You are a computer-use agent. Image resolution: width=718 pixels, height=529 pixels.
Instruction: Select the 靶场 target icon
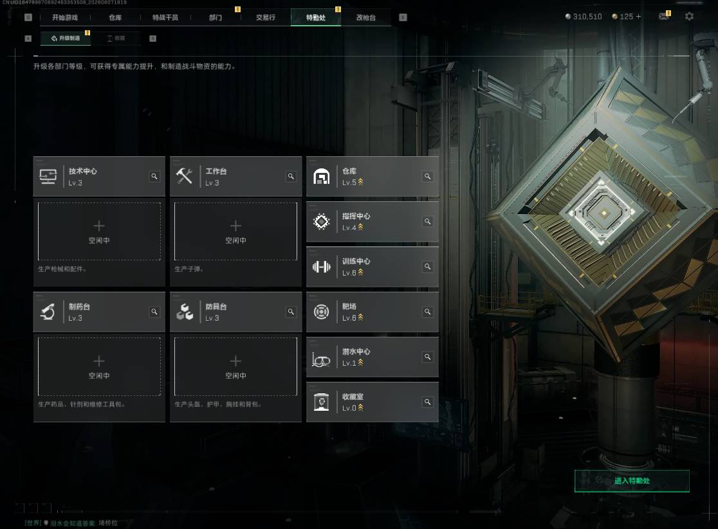322,312
